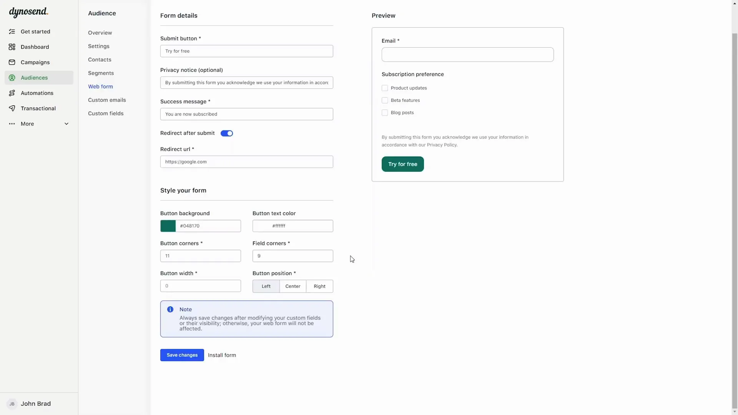Click the dynosend logo icon
Screen dimensions: 738x415
coord(28,11)
